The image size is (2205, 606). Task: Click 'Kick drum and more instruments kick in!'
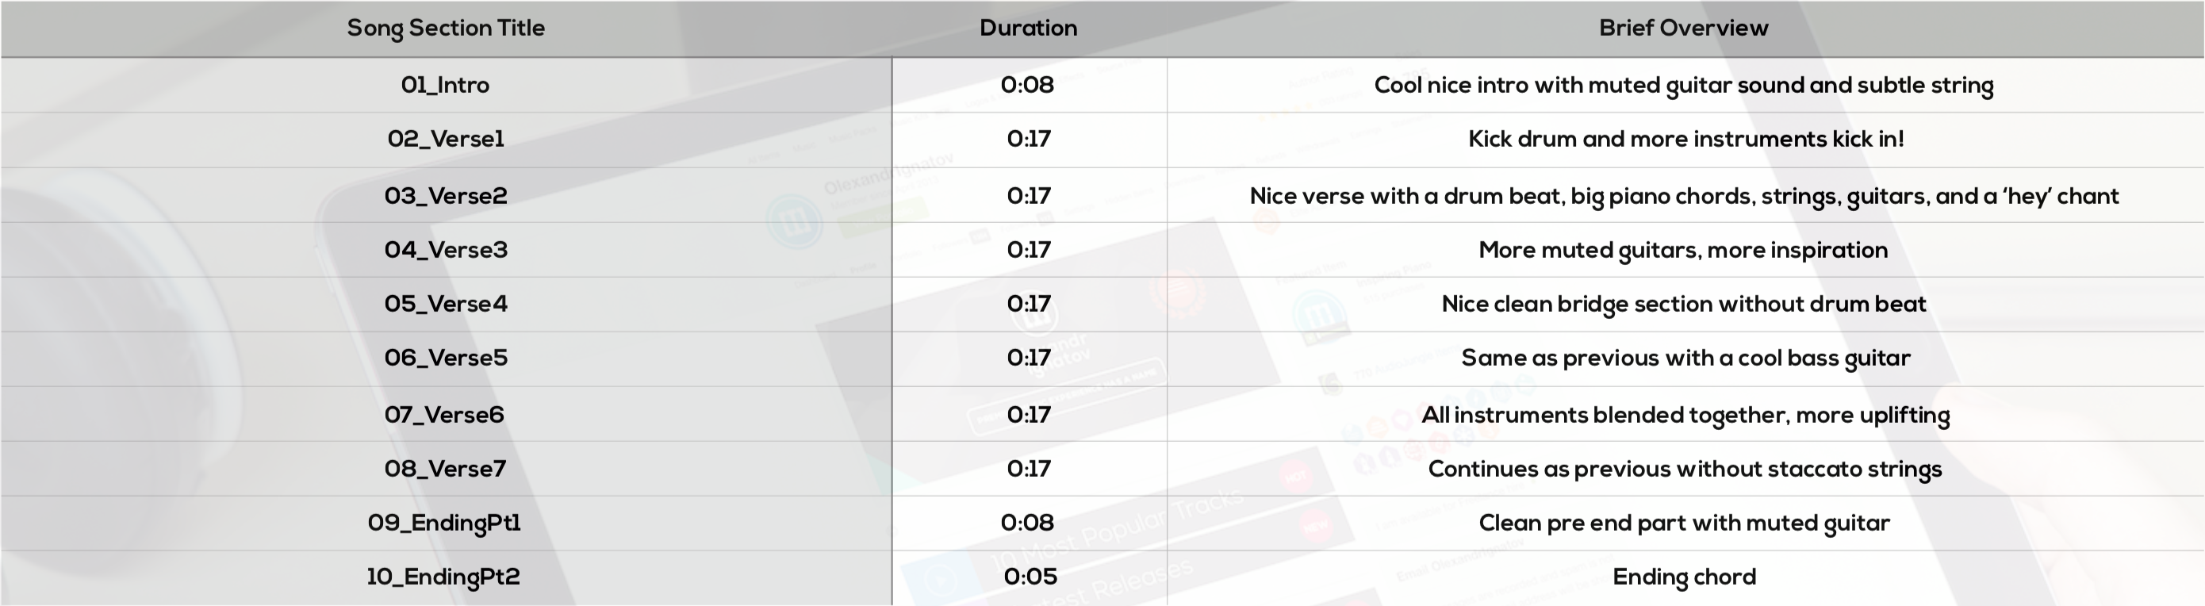point(1685,139)
